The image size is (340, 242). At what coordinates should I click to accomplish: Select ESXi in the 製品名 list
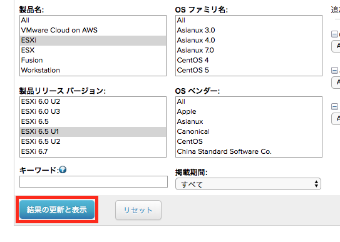(x=93, y=41)
